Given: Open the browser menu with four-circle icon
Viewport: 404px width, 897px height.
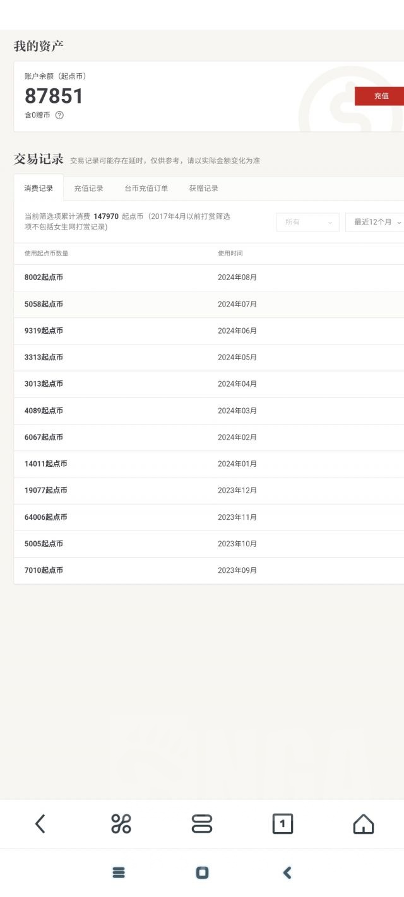Looking at the screenshot, I should [121, 823].
